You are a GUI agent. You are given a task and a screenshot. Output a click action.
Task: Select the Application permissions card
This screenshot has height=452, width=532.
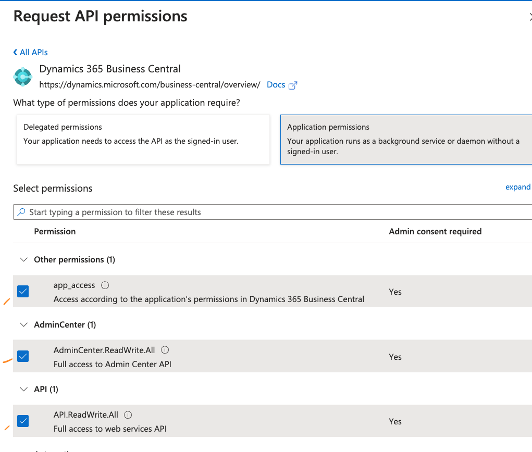(406, 140)
